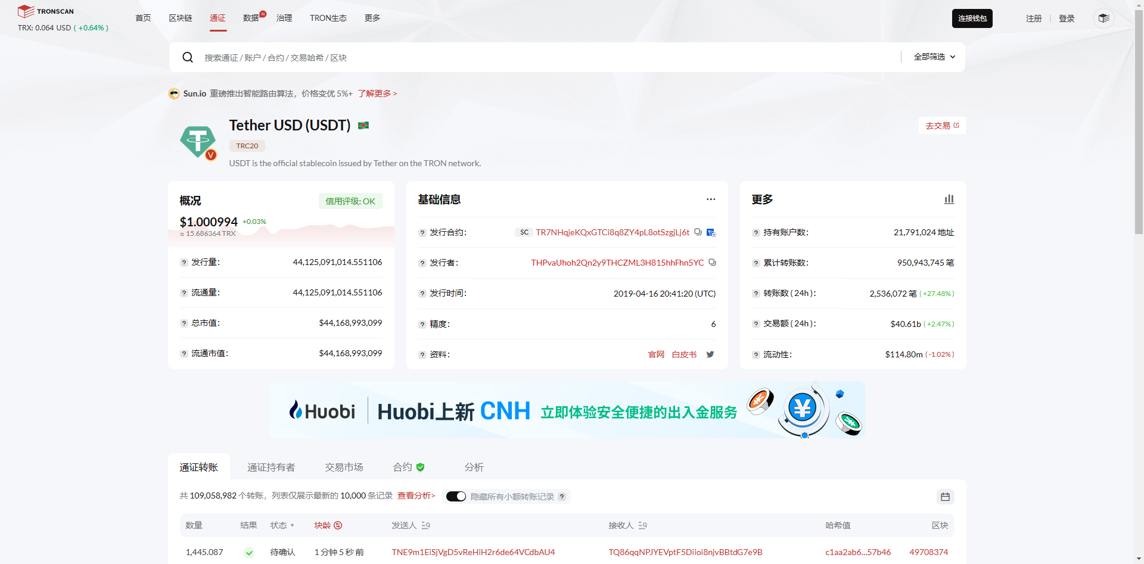Open receiver address TQ86qqNPJYEVptF5Diioi8njvBBtdG7e9B
1144x564 pixels.
pos(685,552)
